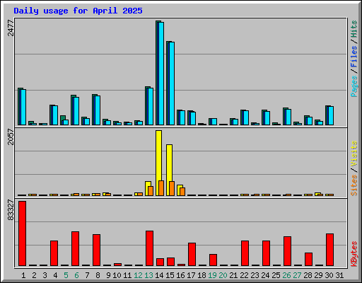Click the 83327 axis maximum label
The width and height of the screenshot is (362, 283).
[11, 210]
